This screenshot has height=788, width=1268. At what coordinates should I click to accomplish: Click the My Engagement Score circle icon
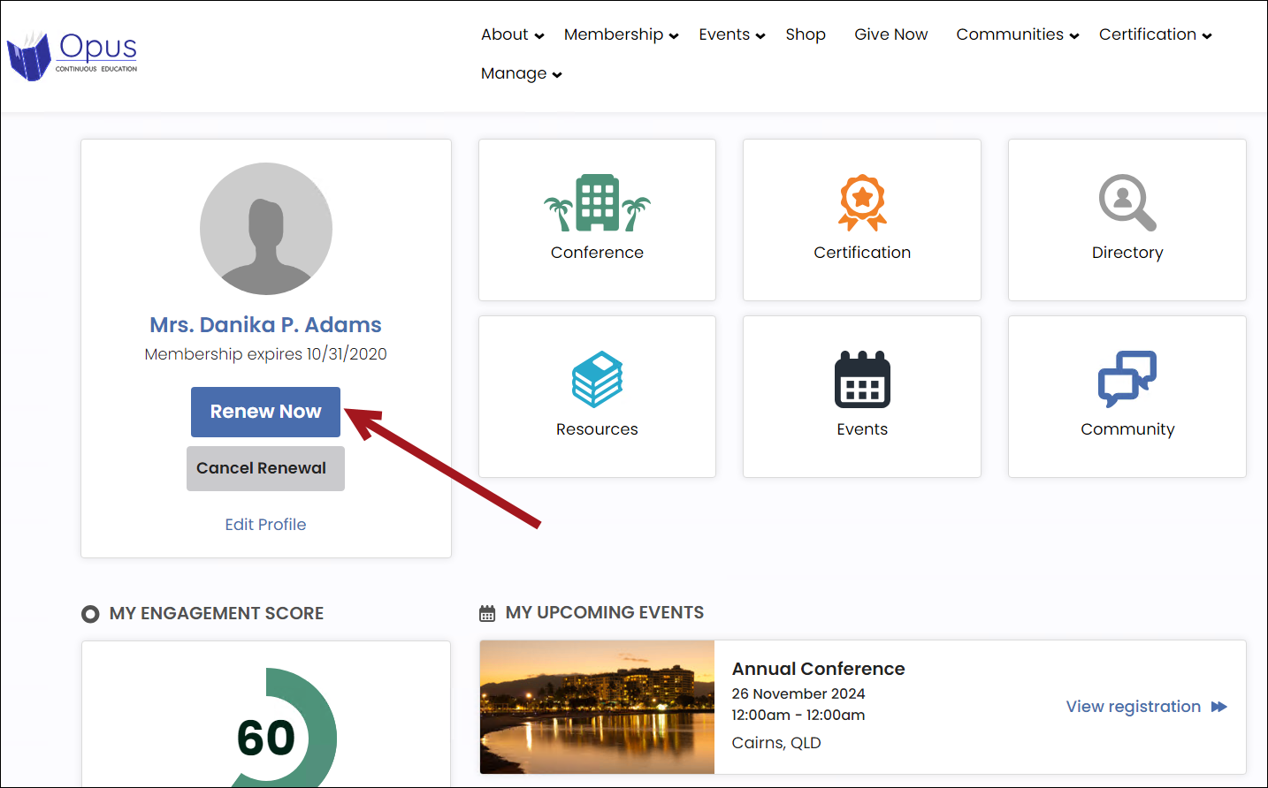pyautogui.click(x=90, y=614)
